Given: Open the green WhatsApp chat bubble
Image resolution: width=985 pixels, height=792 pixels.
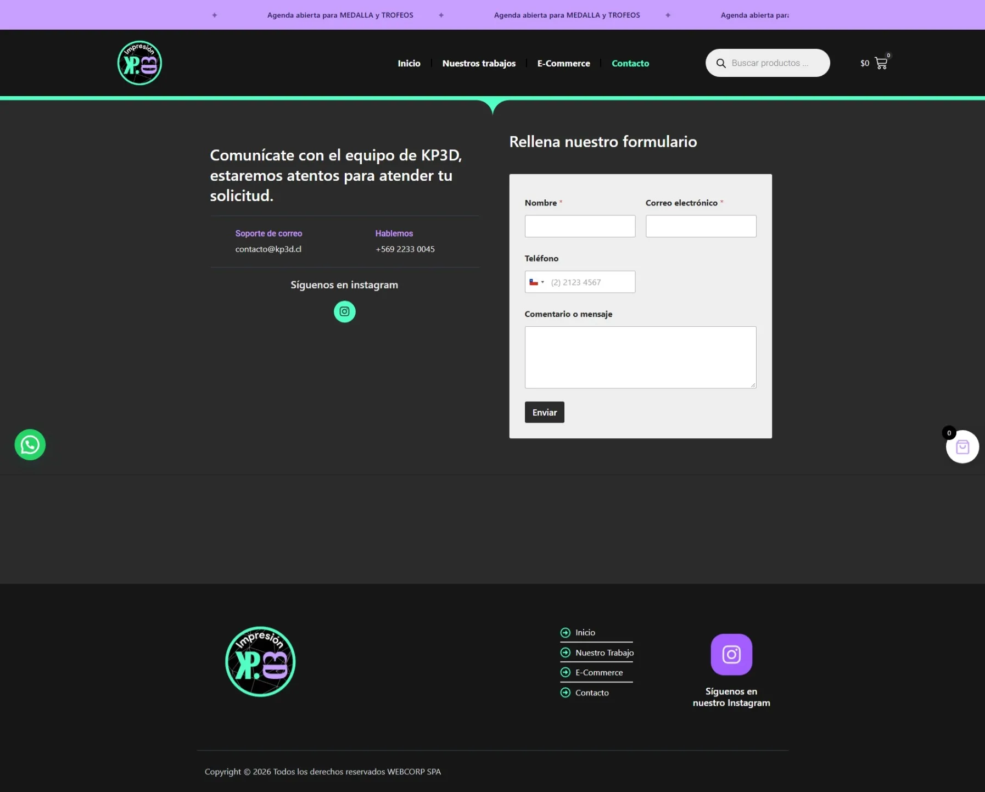Looking at the screenshot, I should click(x=30, y=445).
